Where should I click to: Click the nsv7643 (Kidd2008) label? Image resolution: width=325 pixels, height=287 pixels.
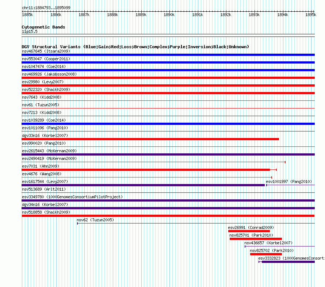pyautogui.click(x=42, y=97)
